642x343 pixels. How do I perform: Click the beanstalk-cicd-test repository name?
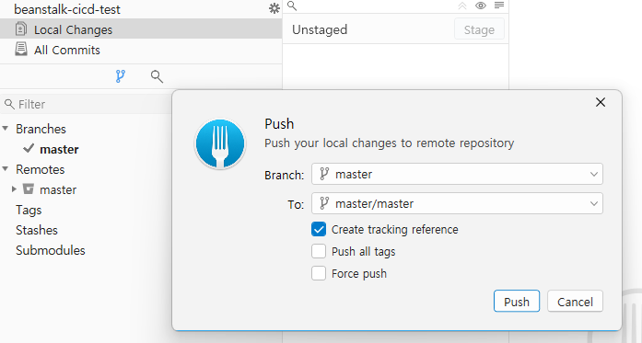[67, 9]
